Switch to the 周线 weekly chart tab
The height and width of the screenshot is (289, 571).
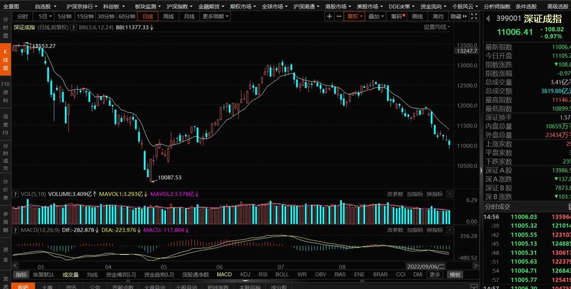coord(169,17)
